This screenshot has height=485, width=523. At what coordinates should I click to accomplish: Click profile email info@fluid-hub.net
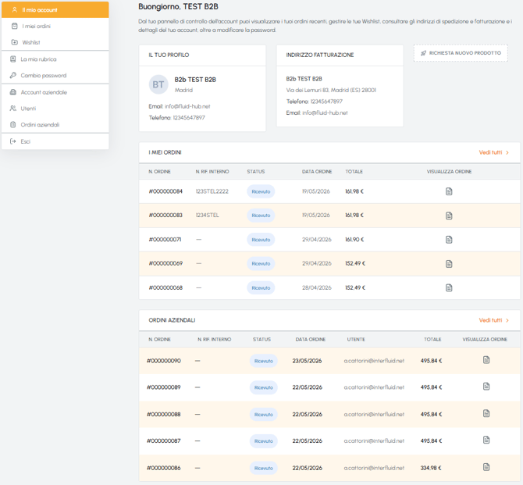coord(187,106)
